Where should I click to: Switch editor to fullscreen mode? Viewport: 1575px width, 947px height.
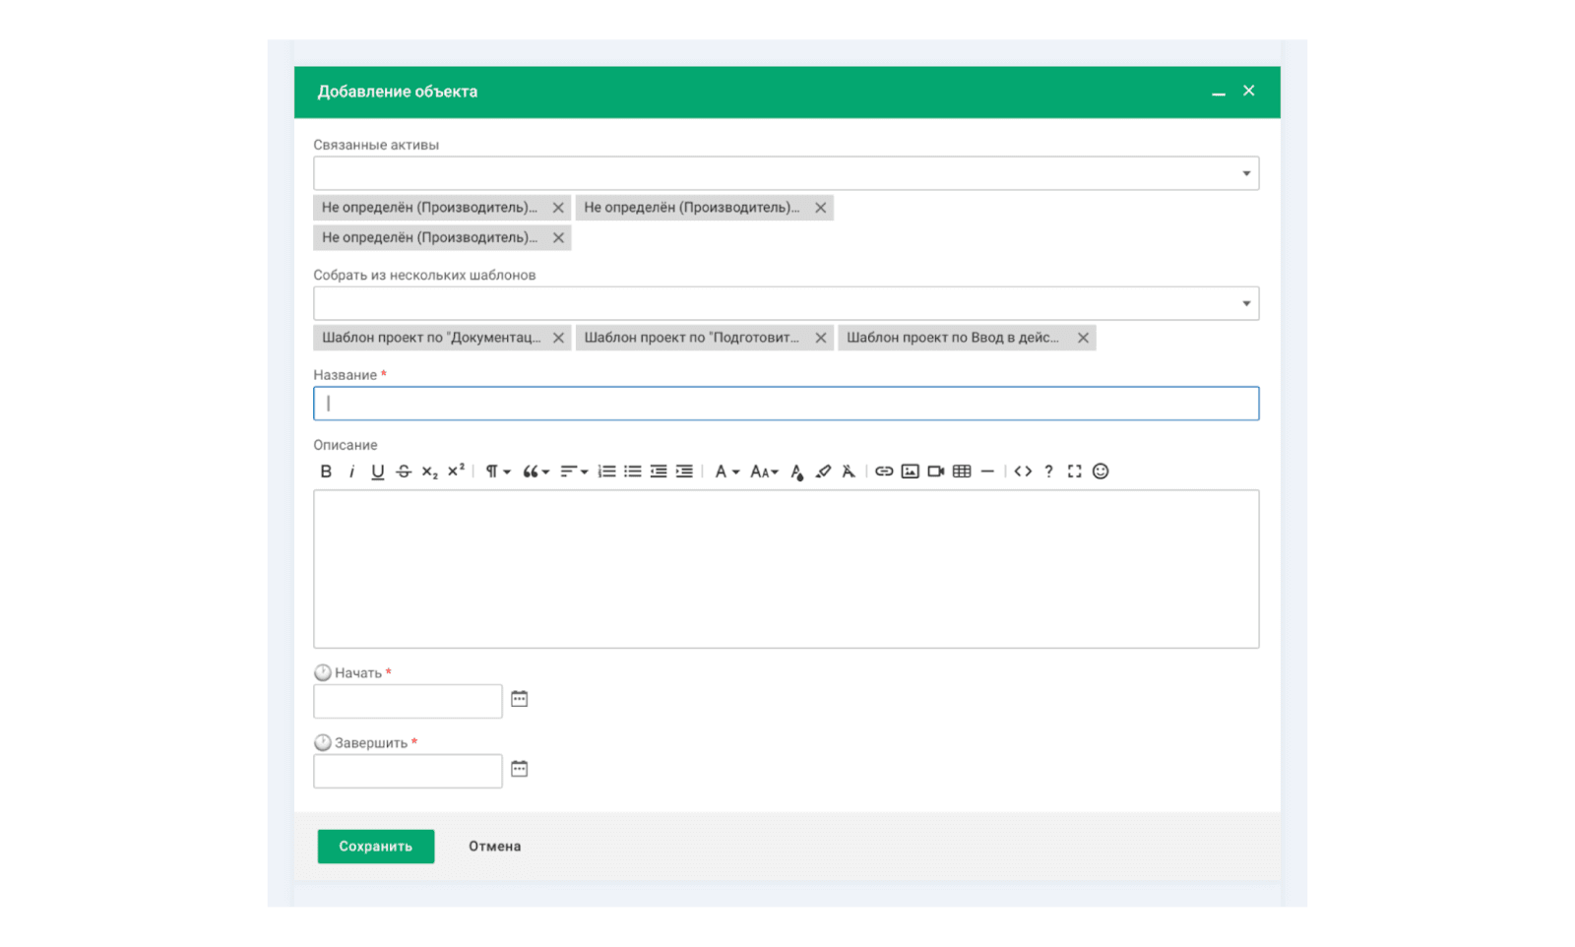(x=1074, y=472)
